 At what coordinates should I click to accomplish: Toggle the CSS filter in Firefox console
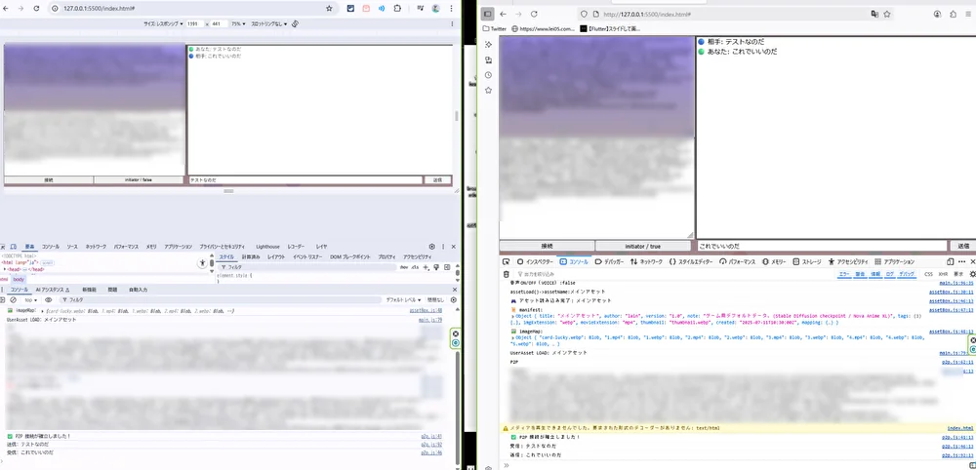point(928,274)
